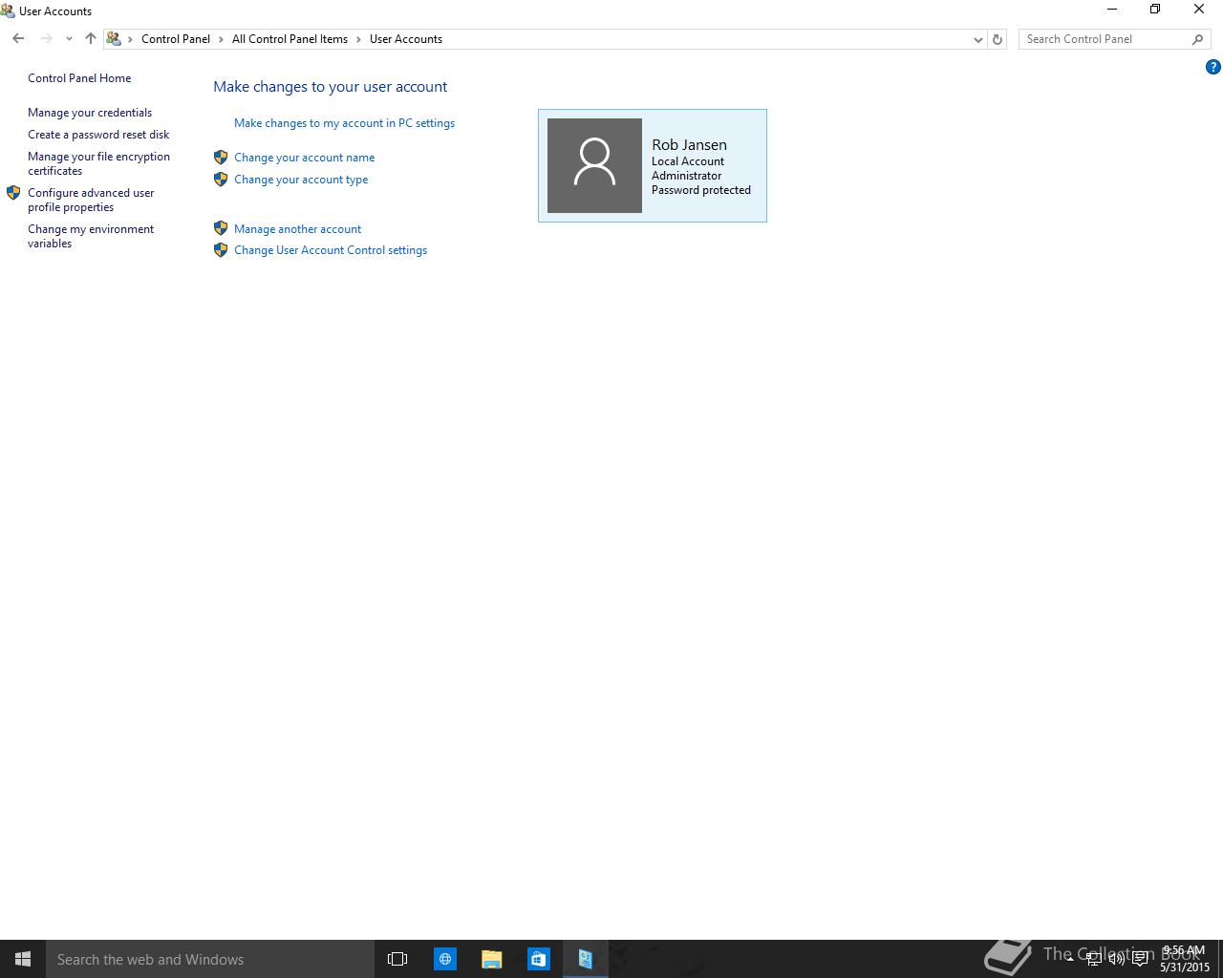Open File Explorer from taskbar
This screenshot has width=1223, height=978.
click(491, 959)
